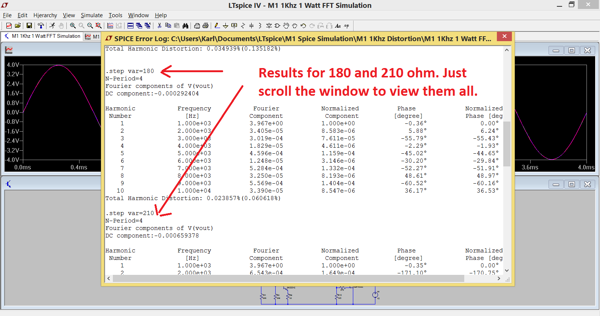Select the Resistor placement tool
Image resolution: width=600 pixels, height=316 pixels.
point(243,26)
